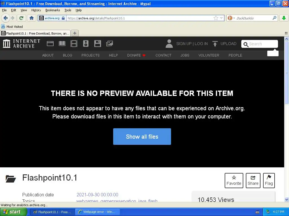Select the Flashpoint10.1 browser tab
This screenshot has height=216, width=289.
click(35, 33)
